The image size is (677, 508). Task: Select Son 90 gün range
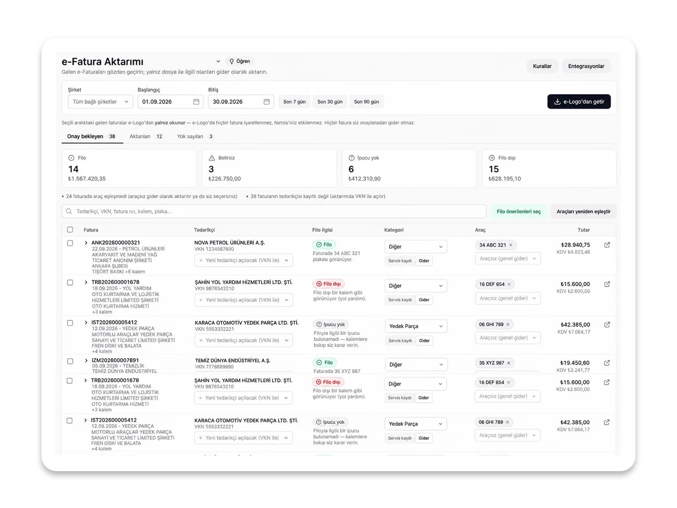[366, 102]
